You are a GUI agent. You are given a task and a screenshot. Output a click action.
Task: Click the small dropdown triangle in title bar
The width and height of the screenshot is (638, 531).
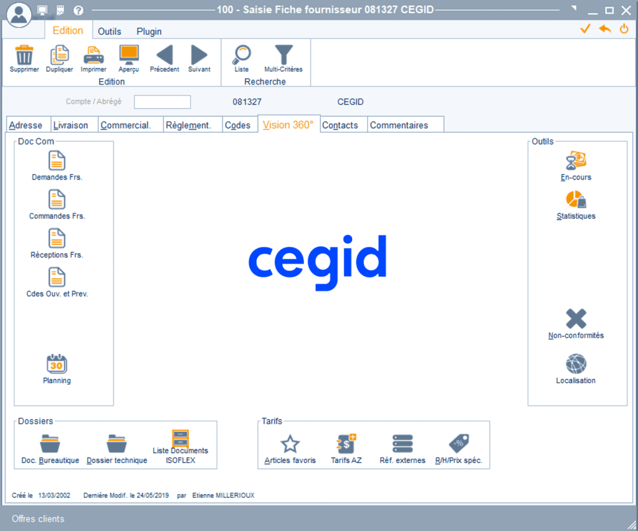[x=574, y=7]
